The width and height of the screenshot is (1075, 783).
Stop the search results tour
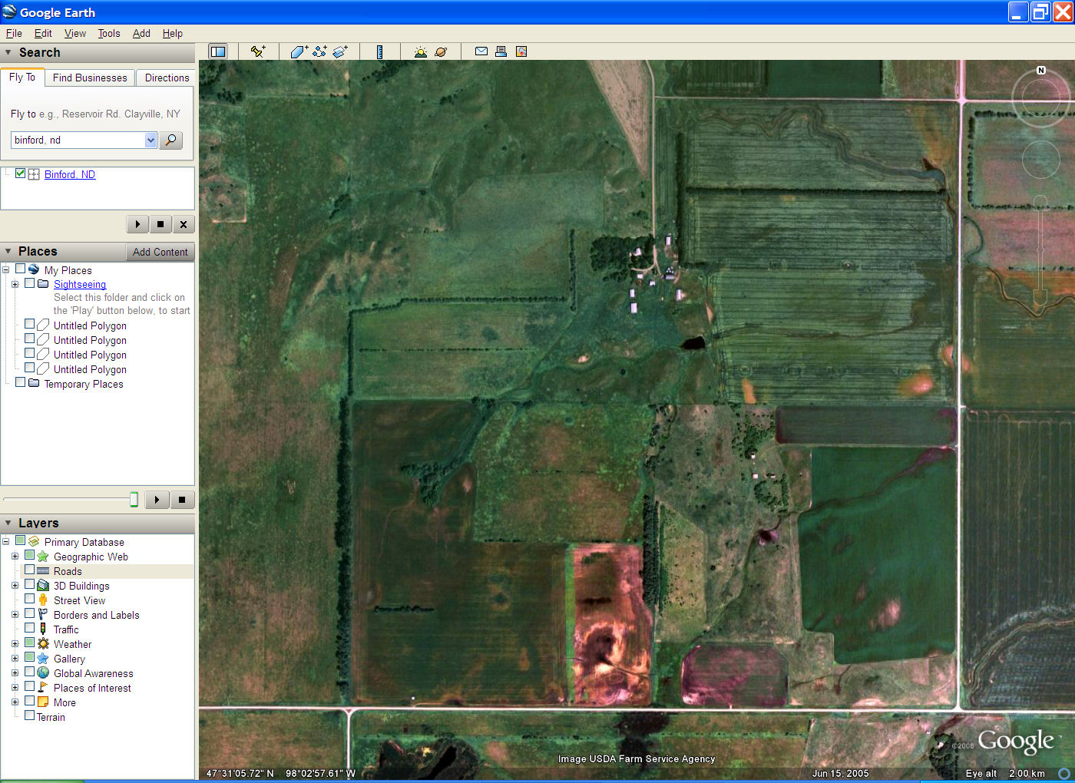pos(160,224)
